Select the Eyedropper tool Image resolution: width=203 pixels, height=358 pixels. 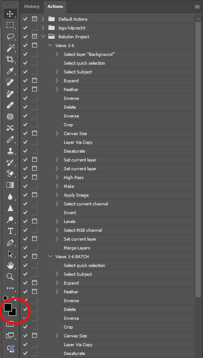10,71
